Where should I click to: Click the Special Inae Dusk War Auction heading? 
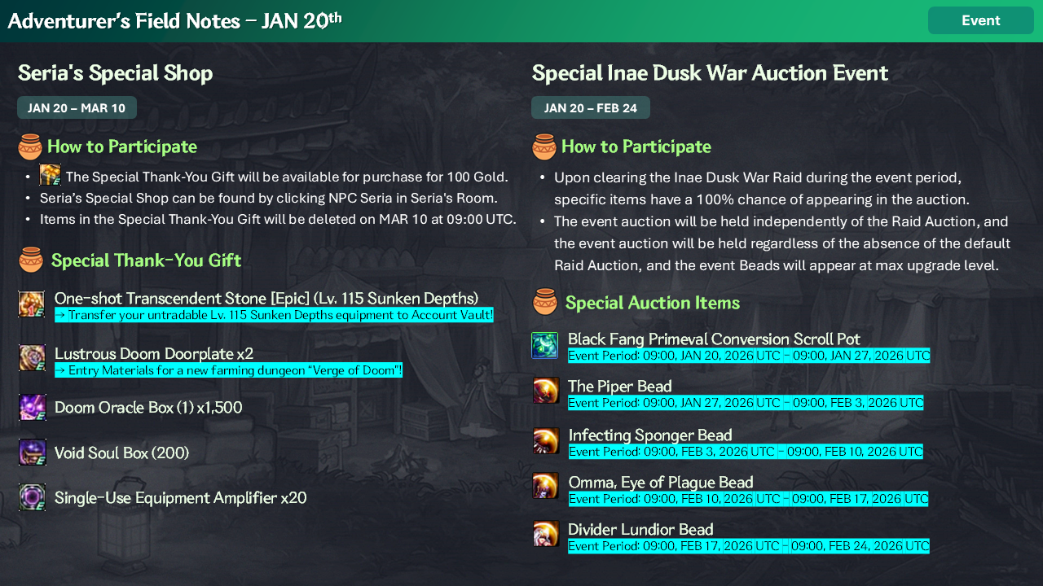click(x=709, y=73)
